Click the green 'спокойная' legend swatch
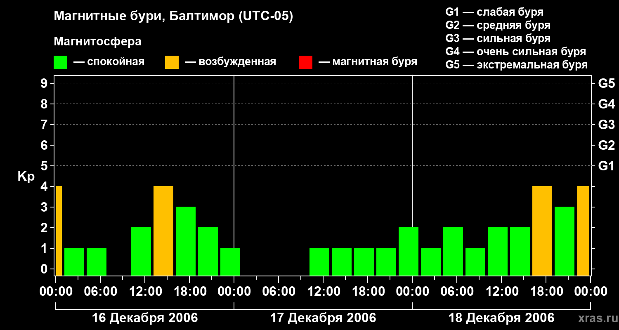Viewport: 619px width, 330px height. click(60, 62)
